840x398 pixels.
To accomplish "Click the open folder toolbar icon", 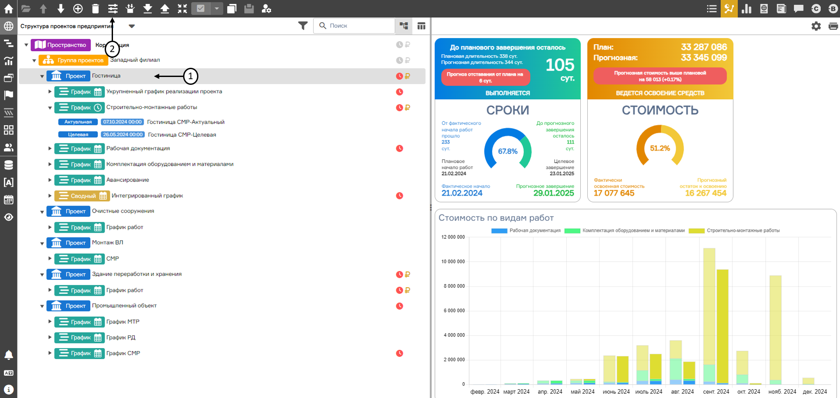I will tap(26, 8).
